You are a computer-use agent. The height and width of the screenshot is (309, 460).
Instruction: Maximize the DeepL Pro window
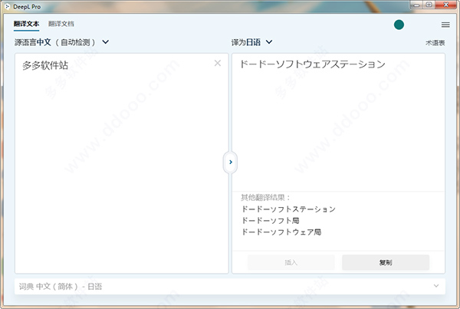(x=429, y=5)
